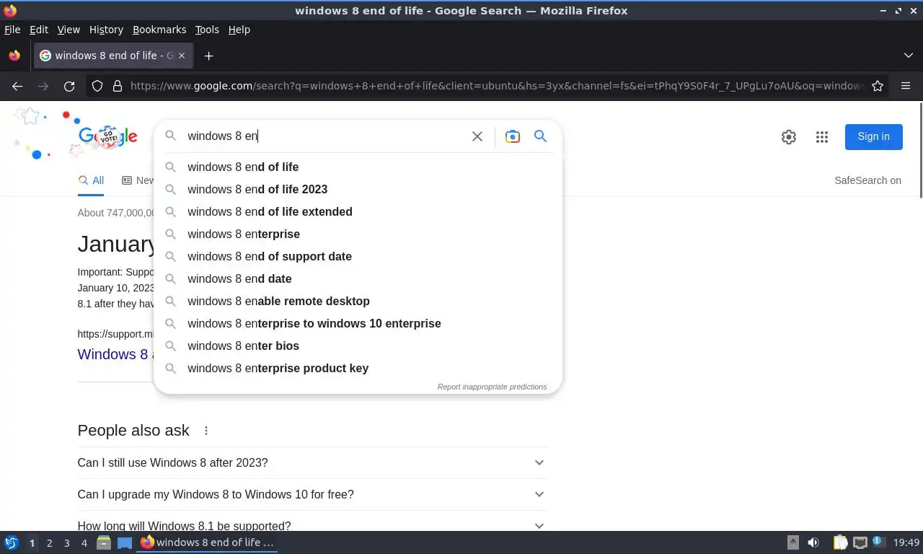
Task: Choose suggestion 'windows 8 end of life extended'
Action: (x=358, y=211)
